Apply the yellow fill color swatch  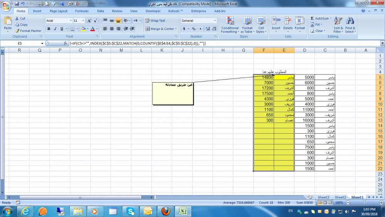pos(83,29)
